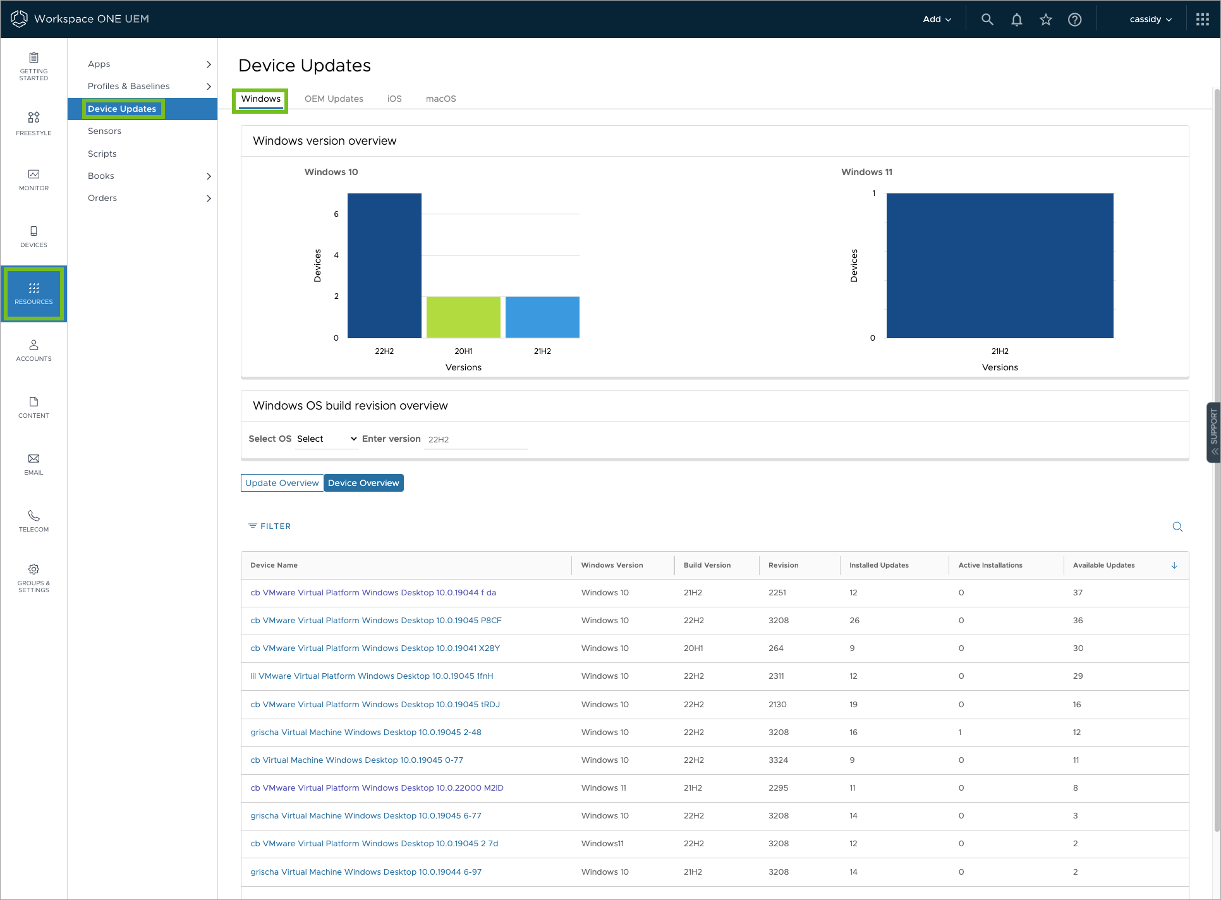Screen dimensions: 1221x900
Task: Open device link ending 22000 M2ID
Action: click(377, 788)
